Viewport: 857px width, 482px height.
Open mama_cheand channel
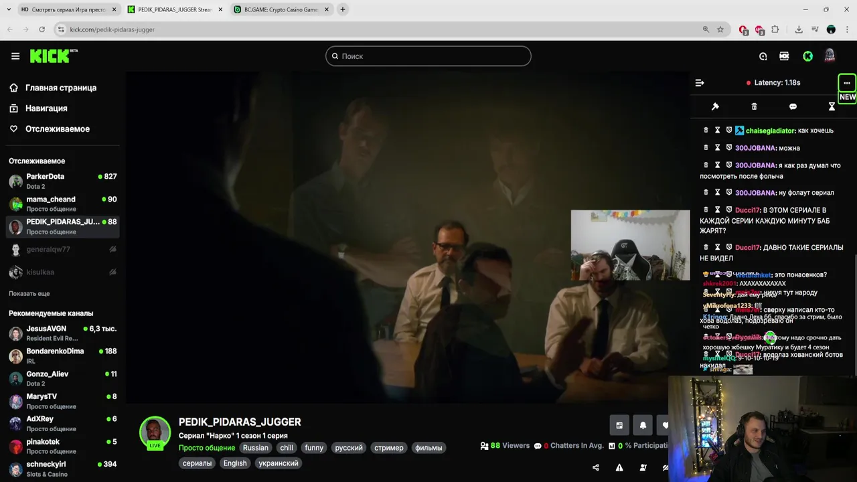63,204
